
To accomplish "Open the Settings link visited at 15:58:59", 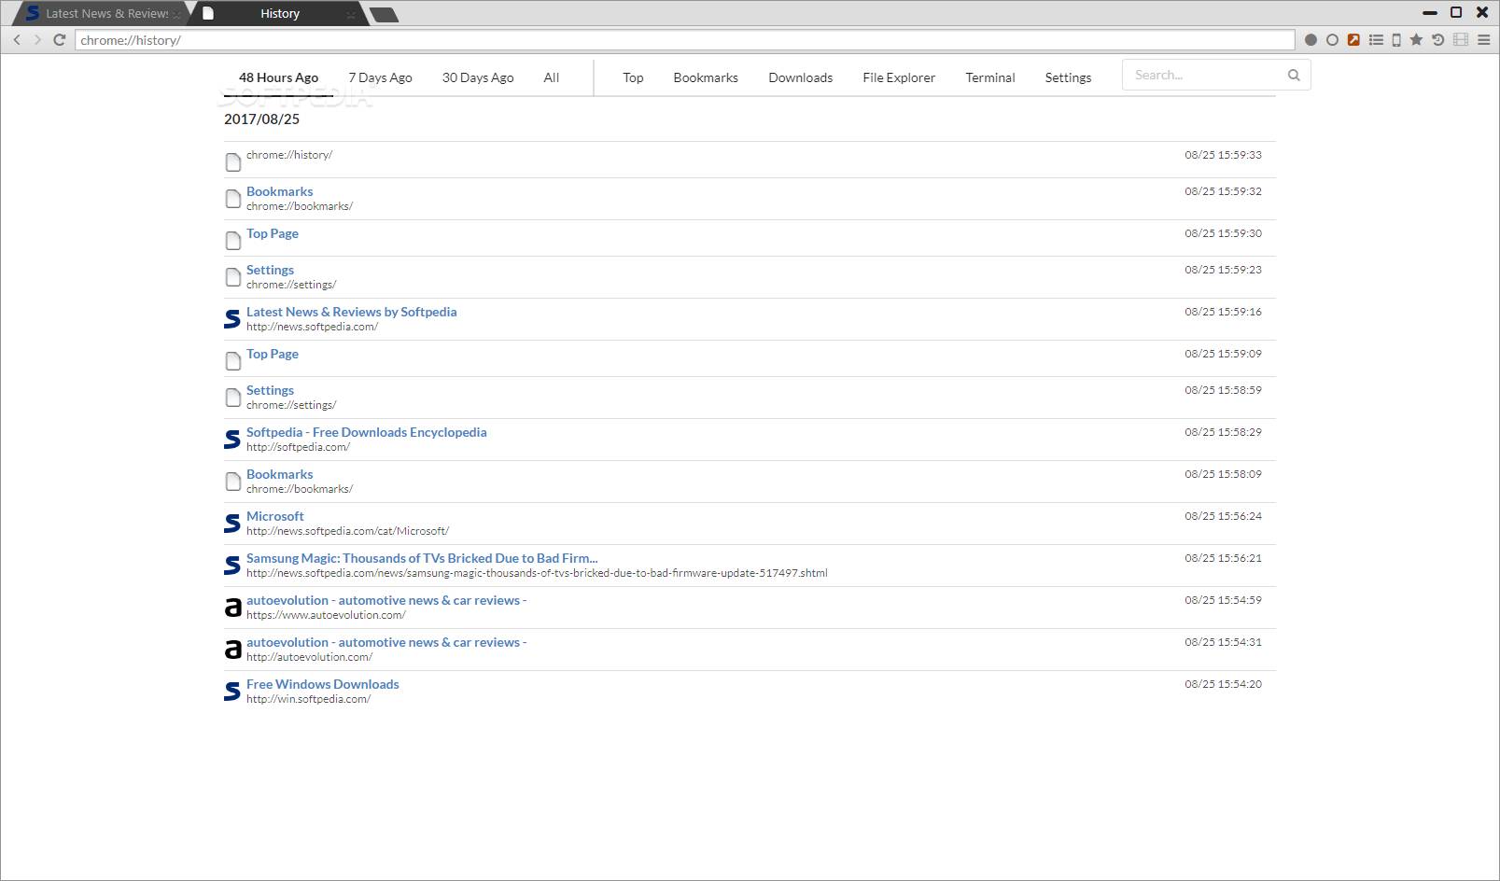I will [270, 390].
